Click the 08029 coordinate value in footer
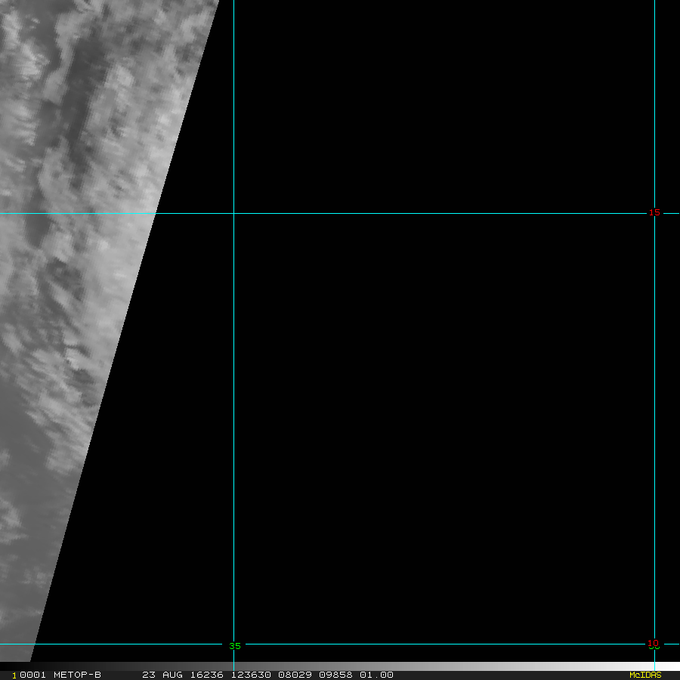Image resolution: width=680 pixels, height=680 pixels. [292, 675]
